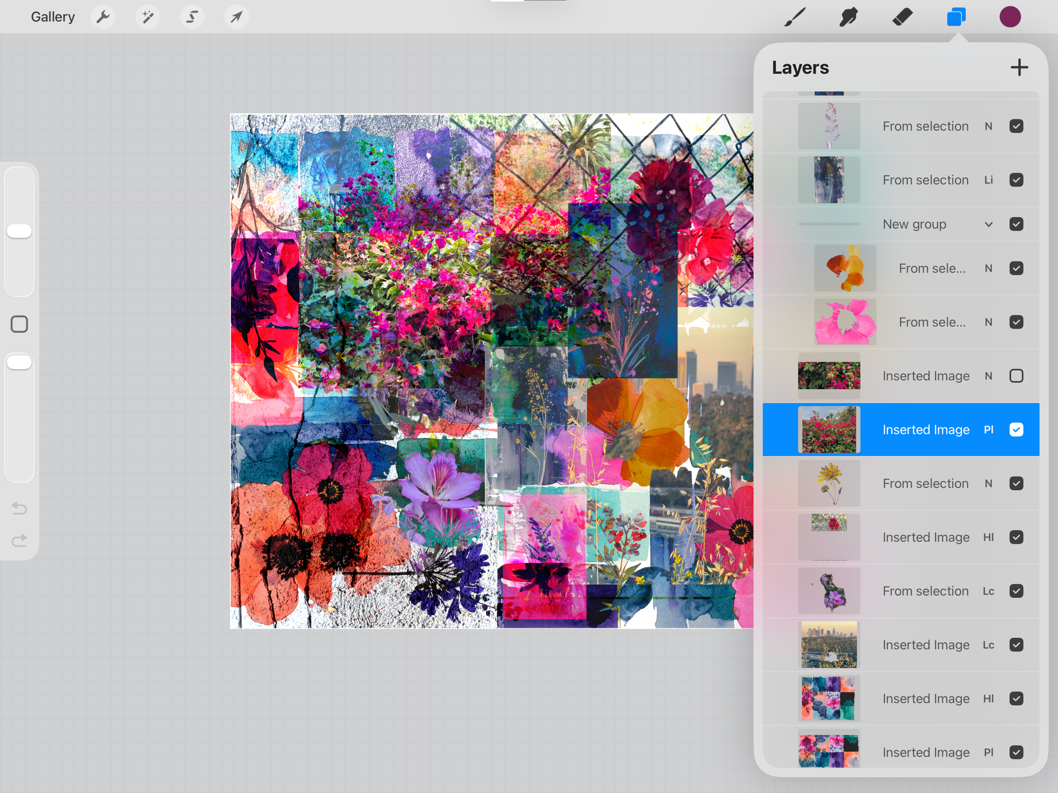1058x793 pixels.
Task: Select the Eraser tool
Action: (x=902, y=17)
